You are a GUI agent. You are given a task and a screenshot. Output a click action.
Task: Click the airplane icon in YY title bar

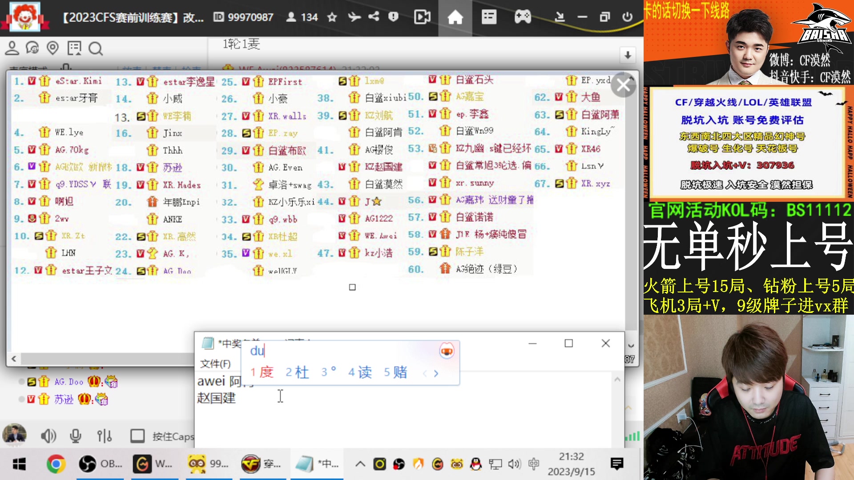tap(354, 17)
